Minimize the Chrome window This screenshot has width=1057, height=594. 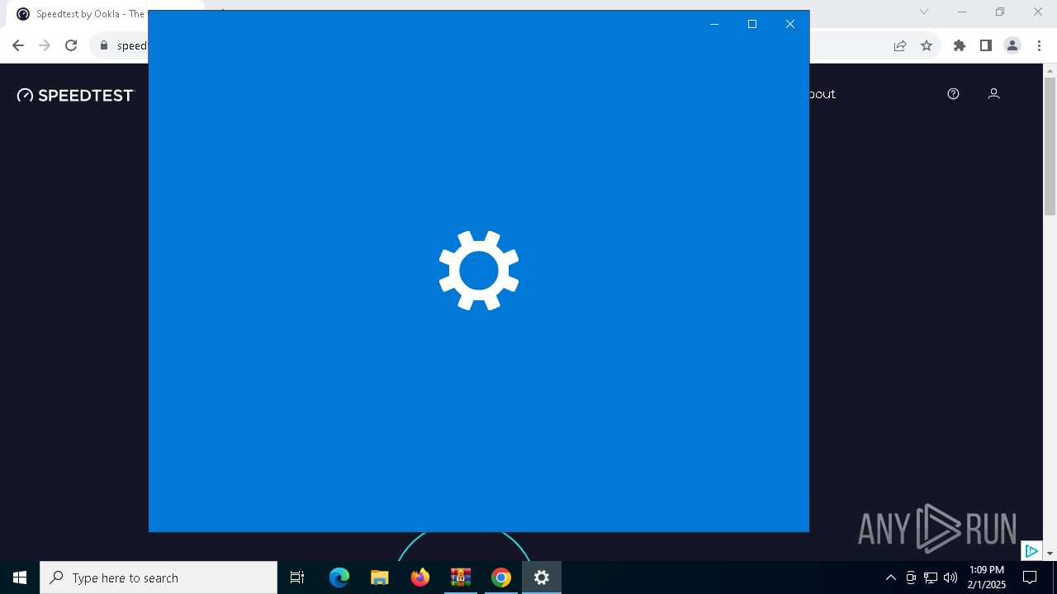pyautogui.click(x=962, y=12)
